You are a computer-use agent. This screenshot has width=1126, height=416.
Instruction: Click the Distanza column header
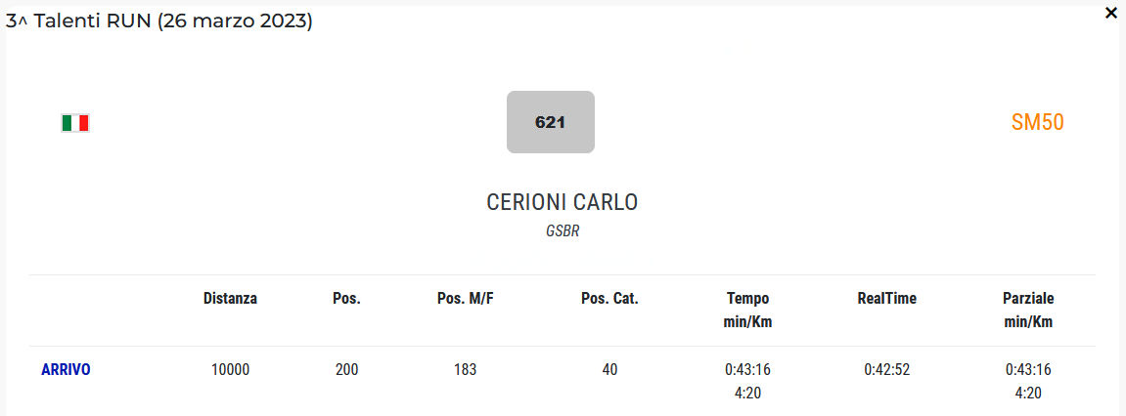tap(230, 299)
